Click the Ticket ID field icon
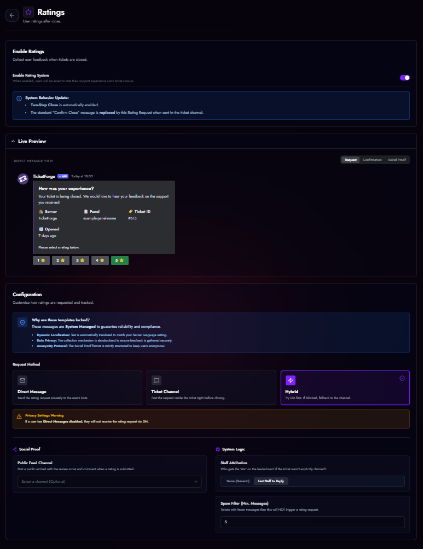This screenshot has height=549, width=423. pyautogui.click(x=131, y=211)
